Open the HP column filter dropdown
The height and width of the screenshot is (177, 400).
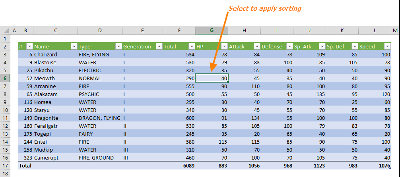click(225, 46)
